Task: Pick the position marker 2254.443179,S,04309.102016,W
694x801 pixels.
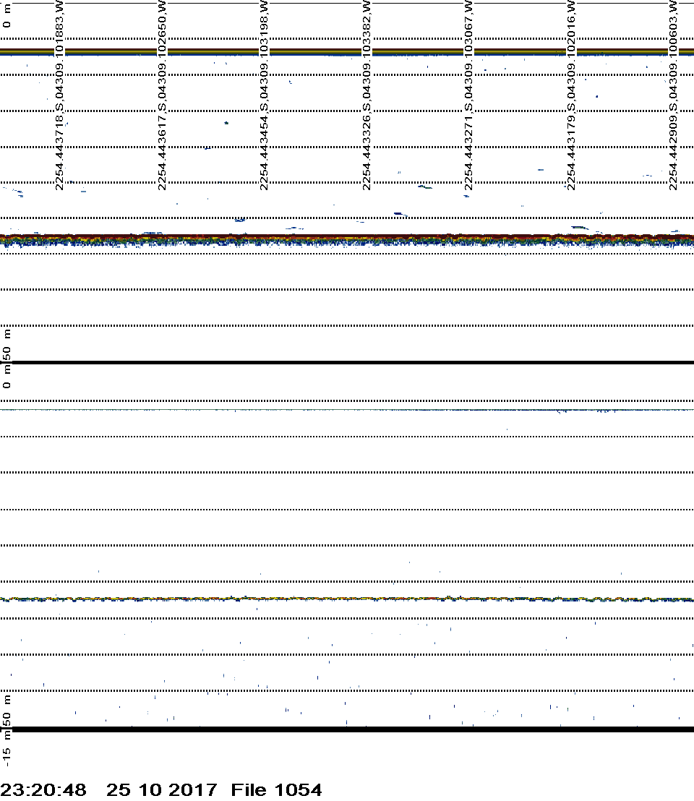Action: tap(572, 95)
